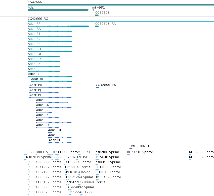Viewport: 214px width, 196px height.
Task: Select protein Adar-PB
Action: pos(35,85)
